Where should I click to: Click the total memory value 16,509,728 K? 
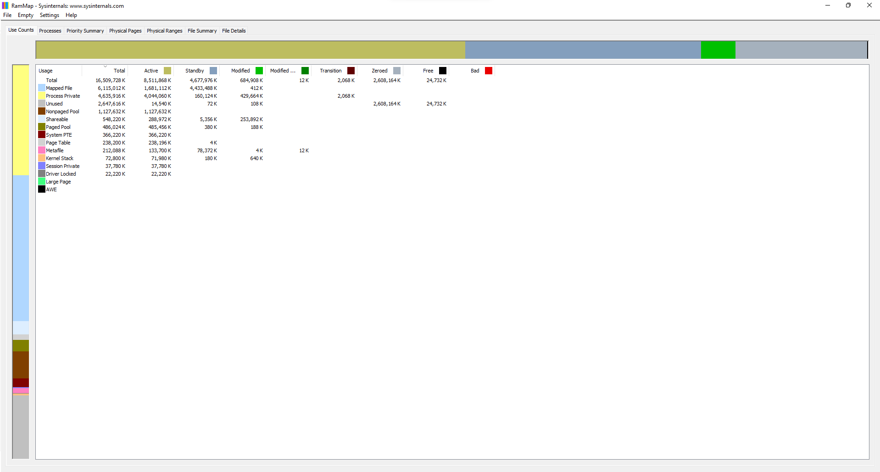(110, 80)
